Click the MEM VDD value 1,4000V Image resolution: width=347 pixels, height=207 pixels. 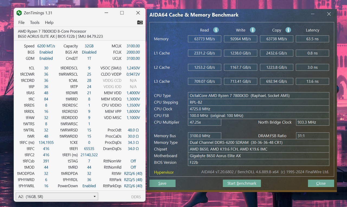133,93
